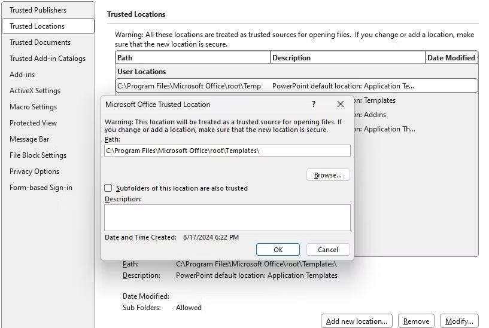Click the Browse... button
Screen dimensions: 489x328
pos(328,175)
